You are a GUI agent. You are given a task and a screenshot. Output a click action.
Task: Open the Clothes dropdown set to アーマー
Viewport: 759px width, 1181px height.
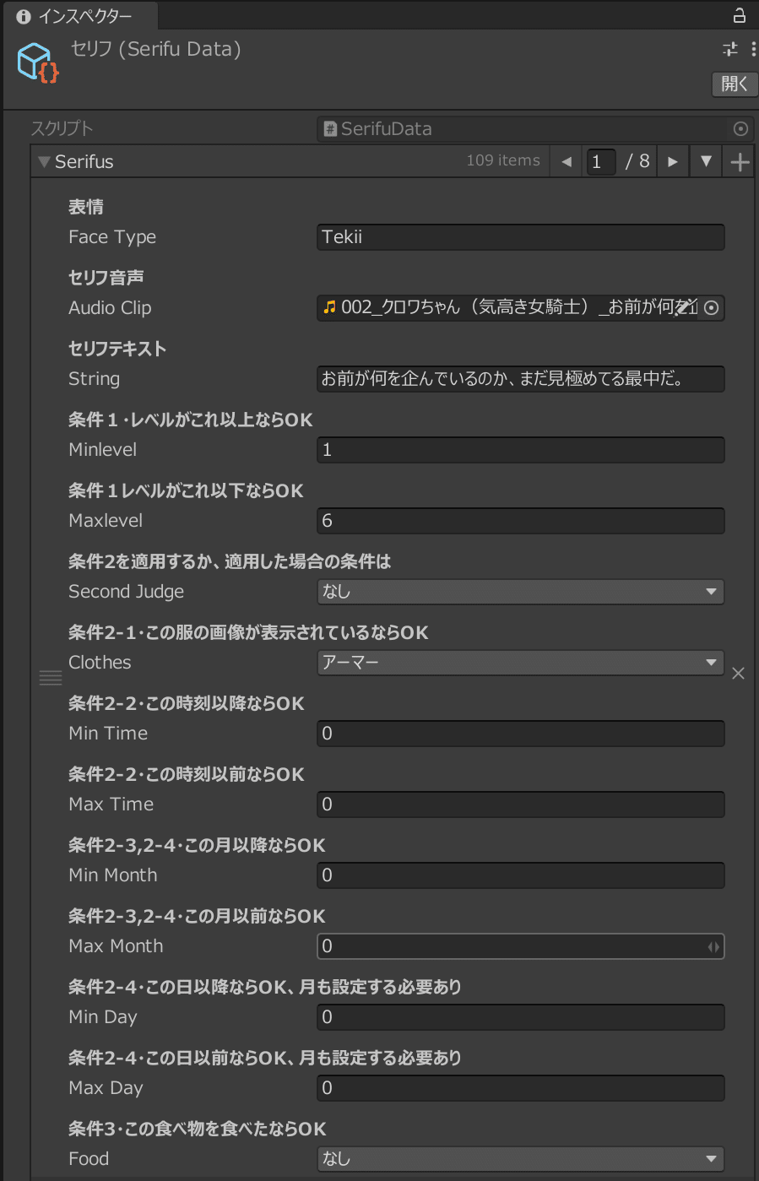pyautogui.click(x=520, y=663)
